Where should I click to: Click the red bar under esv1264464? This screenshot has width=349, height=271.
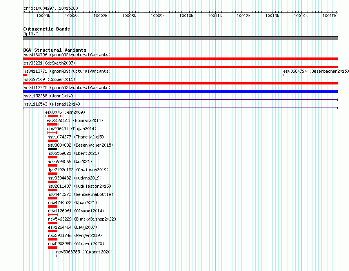click(x=53, y=231)
